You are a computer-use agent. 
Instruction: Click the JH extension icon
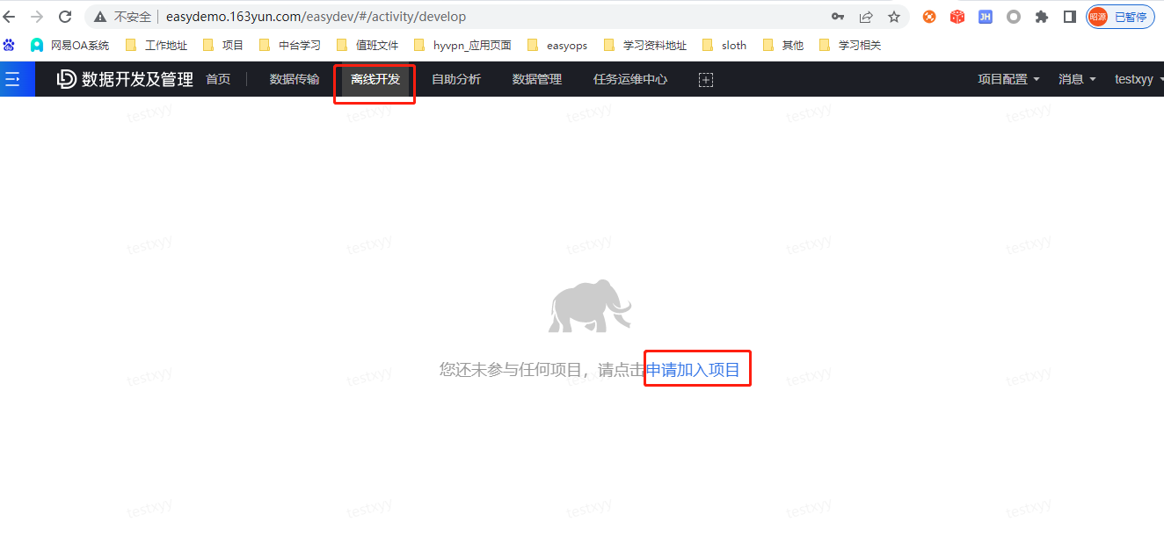pyautogui.click(x=985, y=16)
